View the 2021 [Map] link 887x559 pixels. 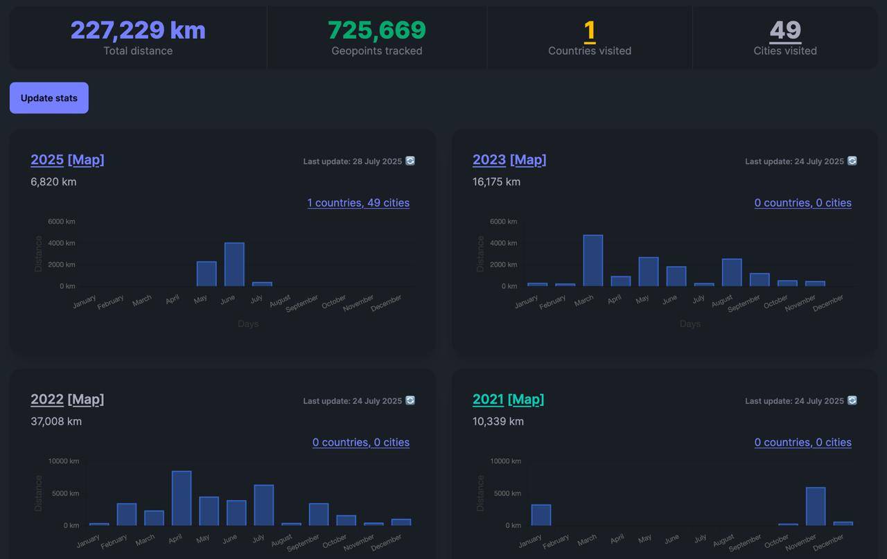pyautogui.click(x=526, y=400)
